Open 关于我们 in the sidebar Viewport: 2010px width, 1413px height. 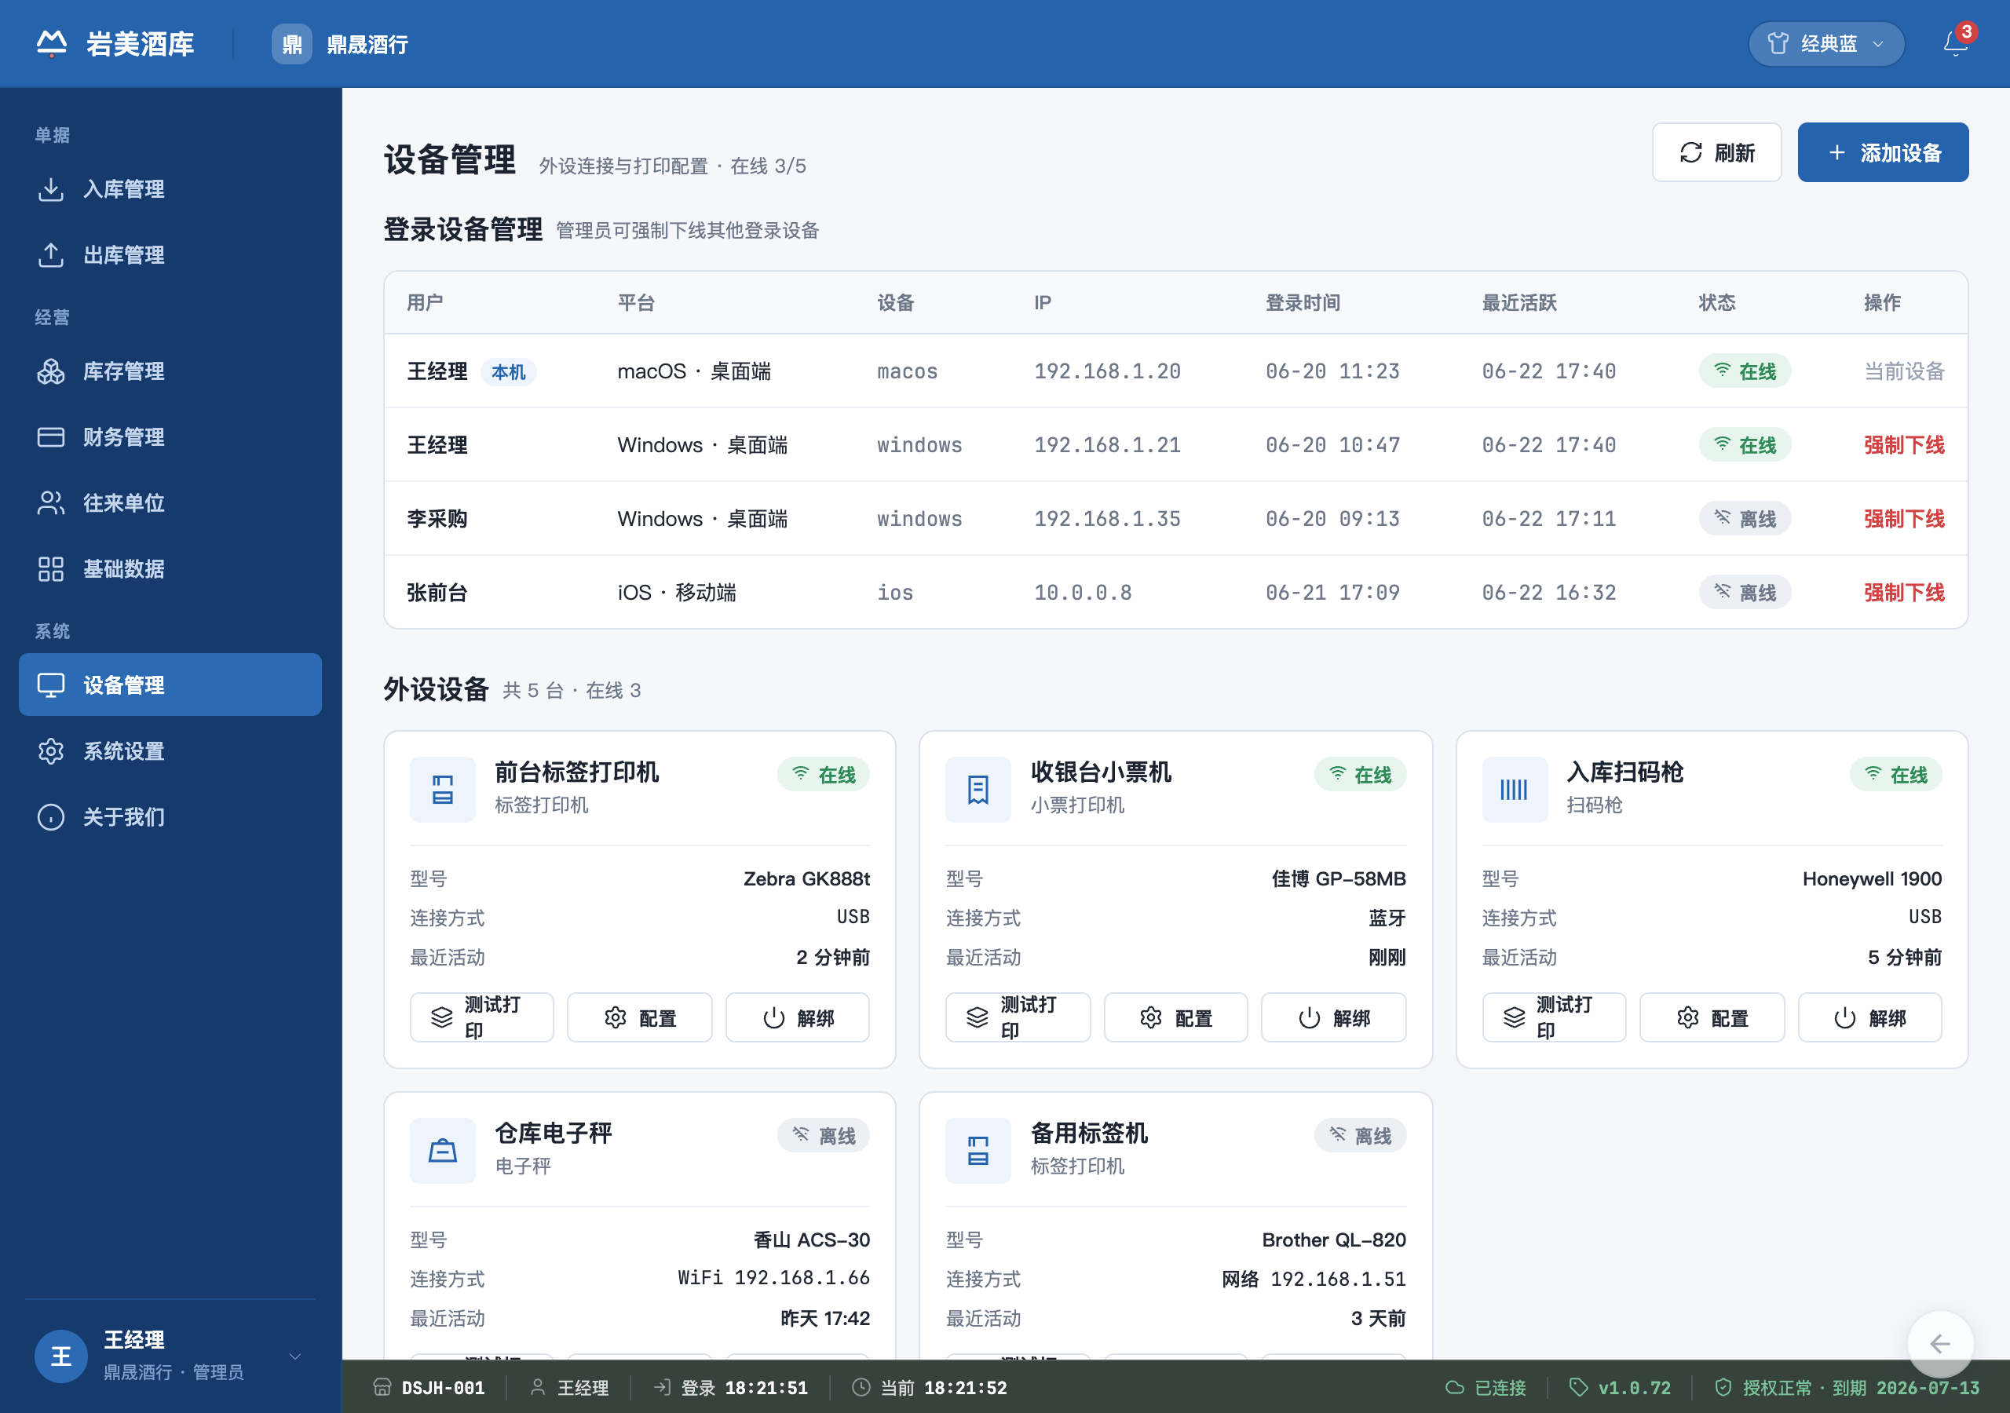click(170, 817)
